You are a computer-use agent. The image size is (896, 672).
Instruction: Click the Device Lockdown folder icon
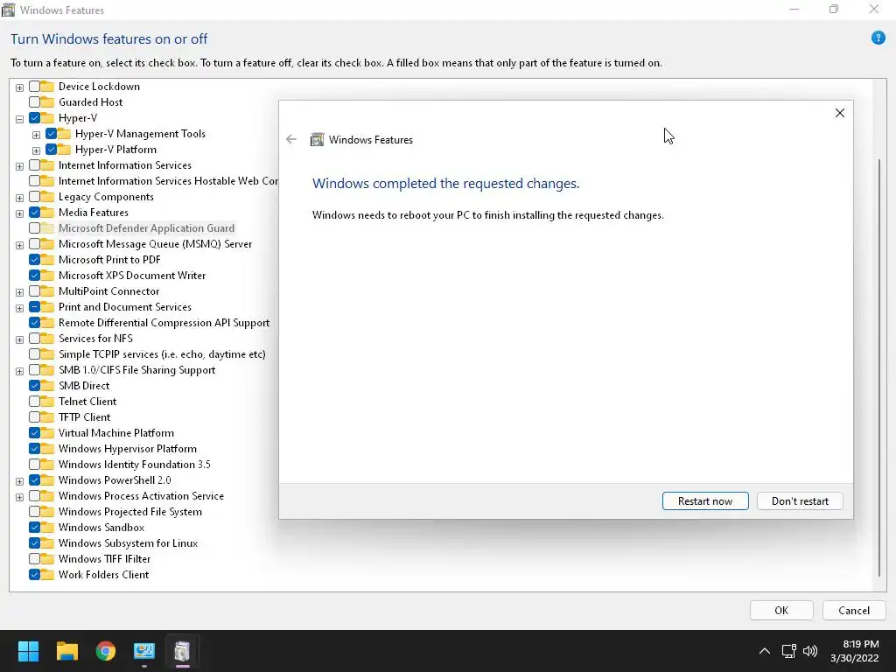click(x=47, y=87)
